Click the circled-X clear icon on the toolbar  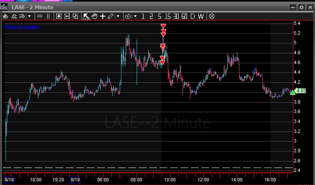click(x=212, y=16)
